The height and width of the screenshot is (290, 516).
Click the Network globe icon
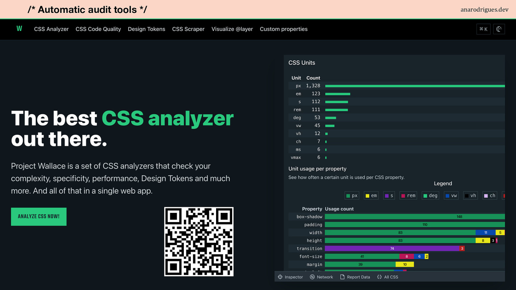click(x=312, y=277)
